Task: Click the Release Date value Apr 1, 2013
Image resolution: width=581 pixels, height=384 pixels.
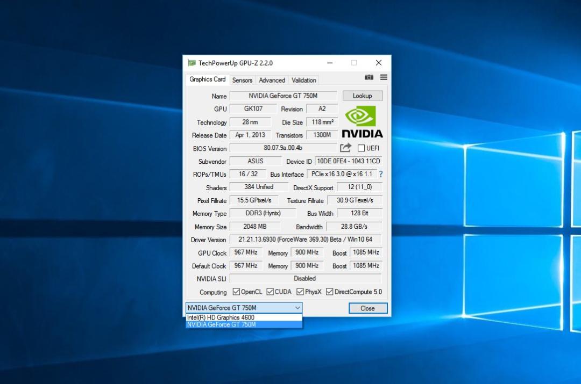Action: 250,135
